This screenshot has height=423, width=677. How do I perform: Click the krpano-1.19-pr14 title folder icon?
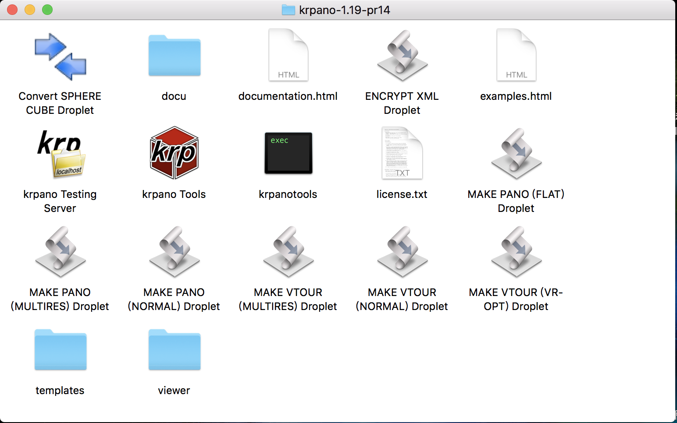(288, 10)
